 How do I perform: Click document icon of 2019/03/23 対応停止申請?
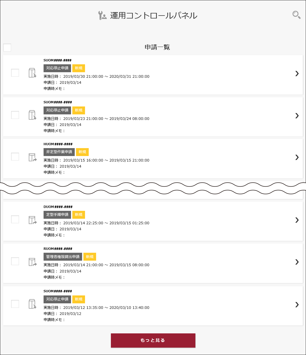[x=32, y=115]
